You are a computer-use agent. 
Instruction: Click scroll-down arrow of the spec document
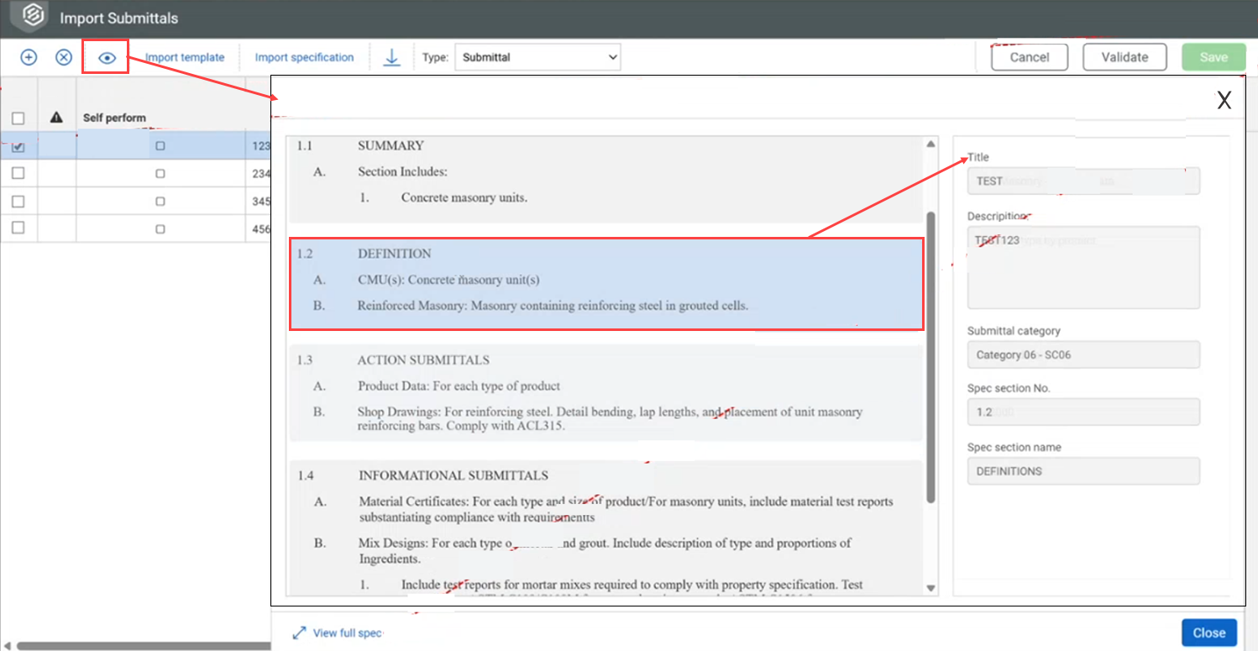click(930, 588)
